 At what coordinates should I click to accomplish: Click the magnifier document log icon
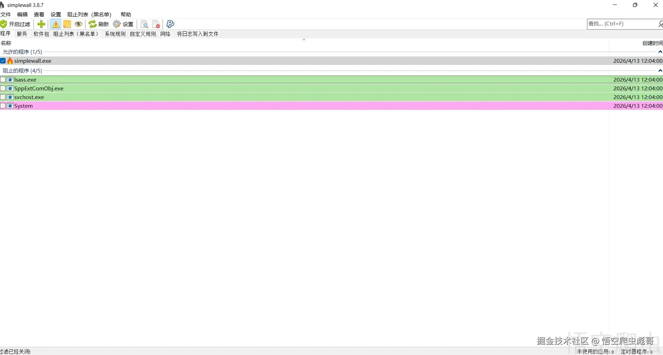click(x=144, y=24)
